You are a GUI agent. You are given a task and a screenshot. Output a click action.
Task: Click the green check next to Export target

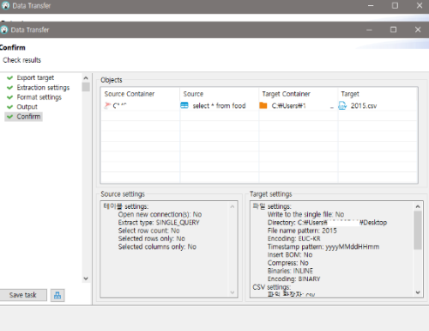[x=9, y=77]
